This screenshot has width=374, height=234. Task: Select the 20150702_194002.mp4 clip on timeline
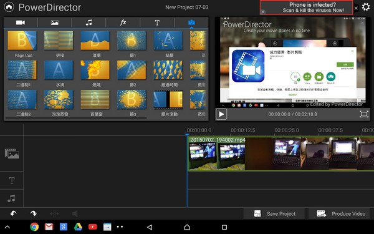[281, 154]
